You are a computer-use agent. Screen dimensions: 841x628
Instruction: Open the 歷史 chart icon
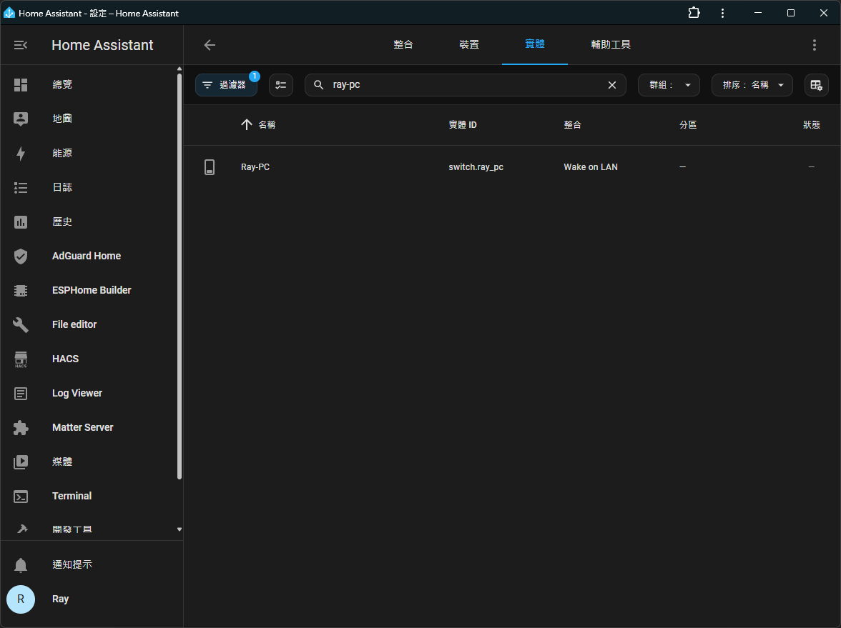point(20,221)
